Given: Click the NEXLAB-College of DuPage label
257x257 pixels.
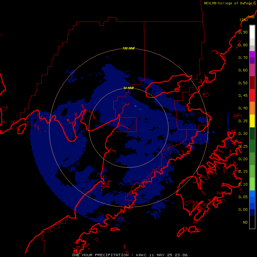Looking at the screenshot, I should click(228, 3).
